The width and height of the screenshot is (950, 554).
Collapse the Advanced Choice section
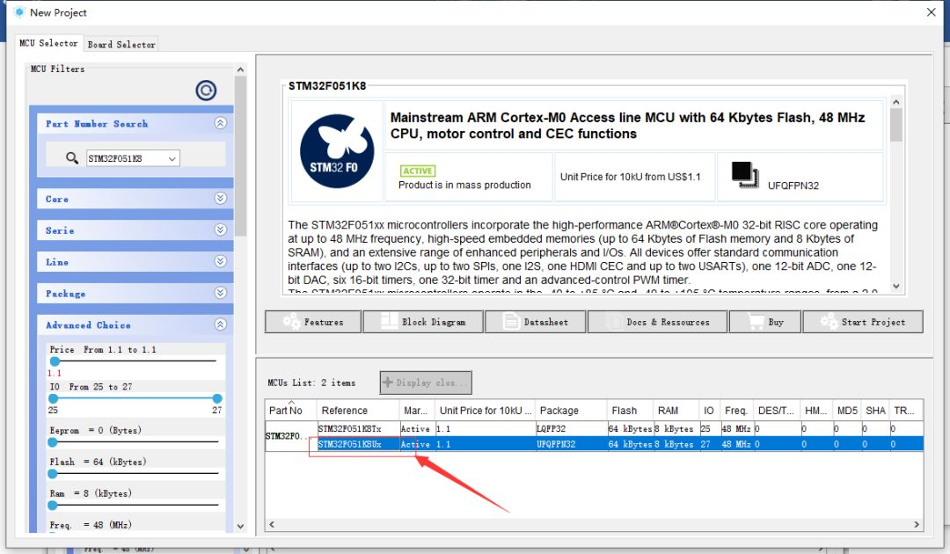pyautogui.click(x=221, y=324)
